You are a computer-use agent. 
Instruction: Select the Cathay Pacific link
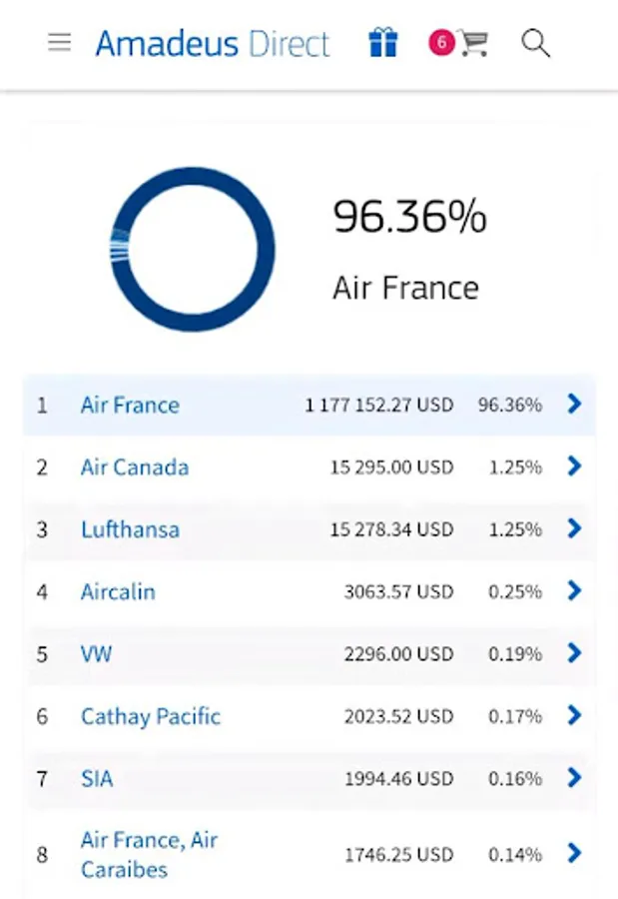(x=151, y=716)
